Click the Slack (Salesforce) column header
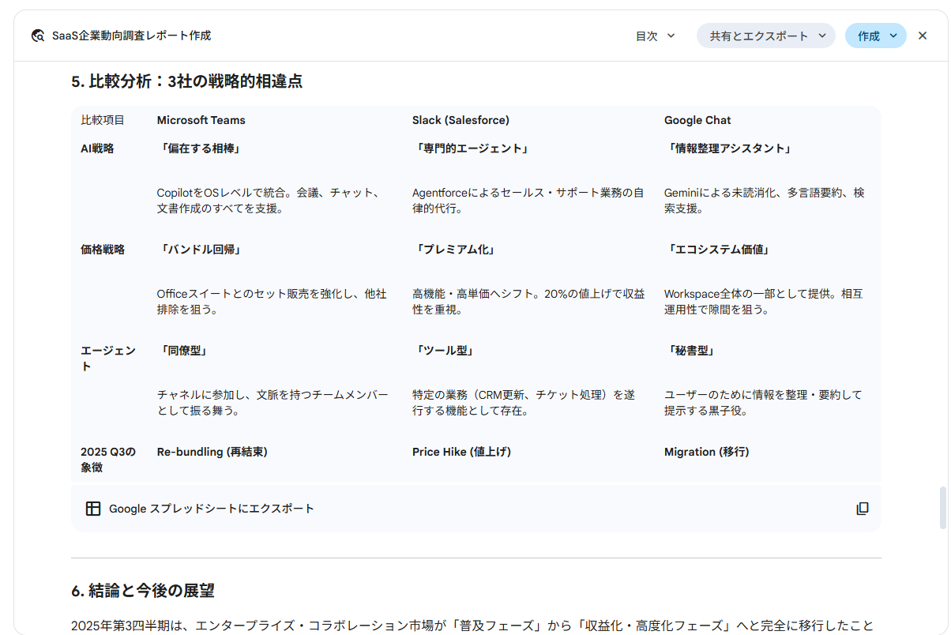Screen dimensions: 951x635 point(460,120)
